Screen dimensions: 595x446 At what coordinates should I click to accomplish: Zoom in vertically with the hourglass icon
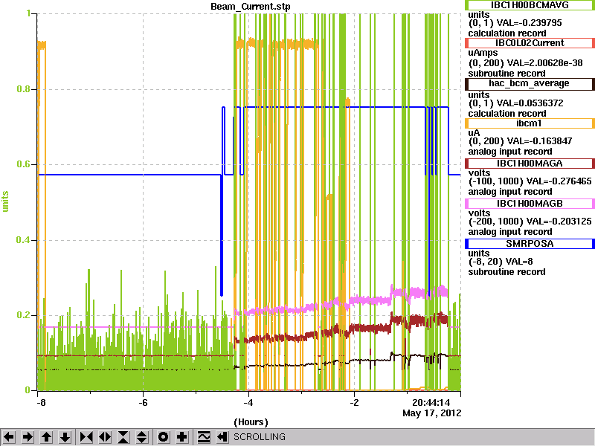click(123, 437)
